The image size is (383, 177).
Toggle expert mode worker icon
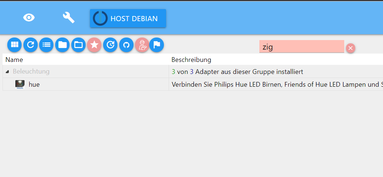(142, 45)
